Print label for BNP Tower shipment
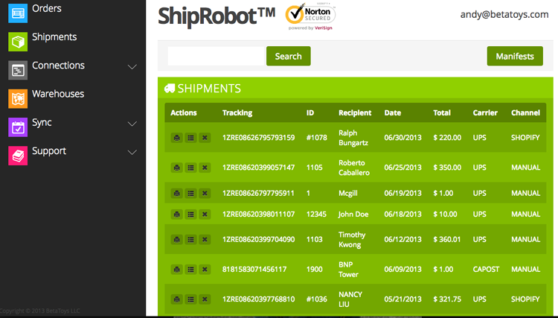This screenshot has height=318, width=558. [177, 270]
